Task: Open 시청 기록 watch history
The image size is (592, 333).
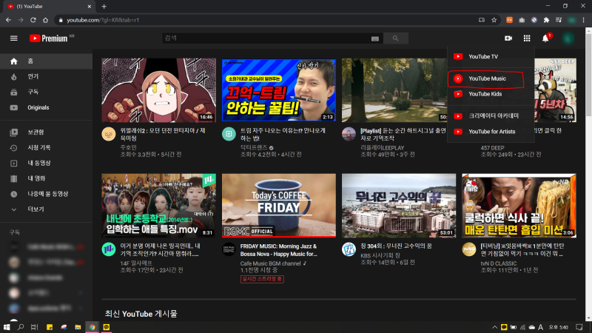Action: (46, 147)
